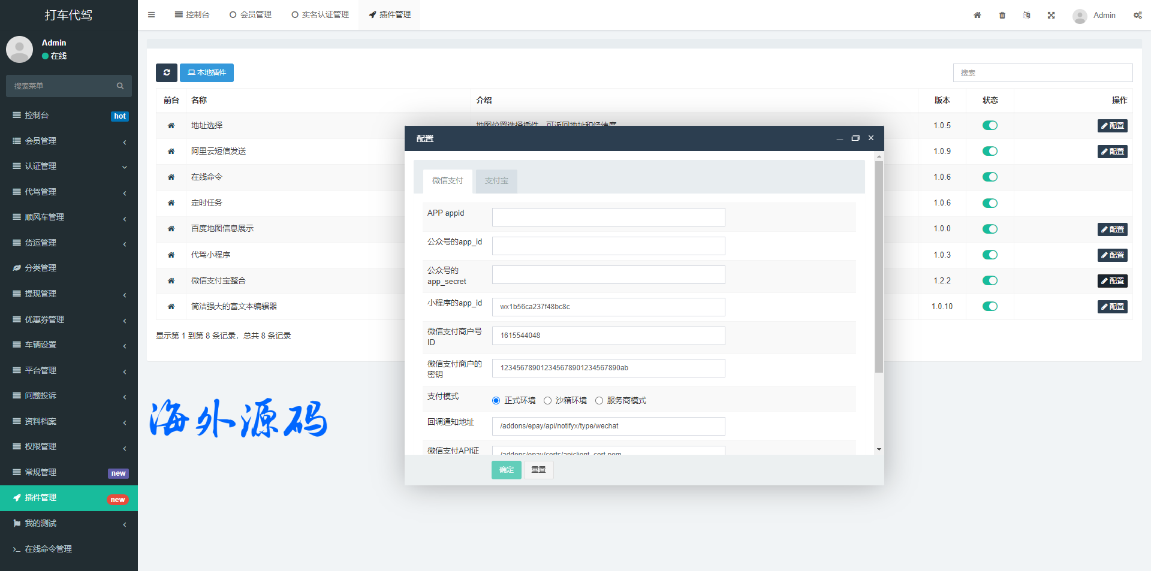Expand the 代驾管理 sidebar menu

coord(69,192)
